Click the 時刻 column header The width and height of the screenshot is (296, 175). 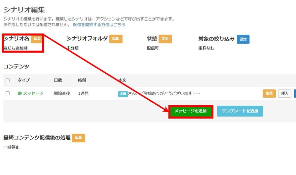(82, 80)
